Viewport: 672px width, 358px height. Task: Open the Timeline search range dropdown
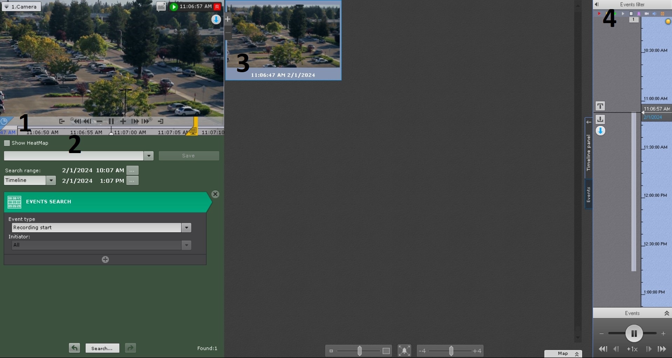point(51,180)
